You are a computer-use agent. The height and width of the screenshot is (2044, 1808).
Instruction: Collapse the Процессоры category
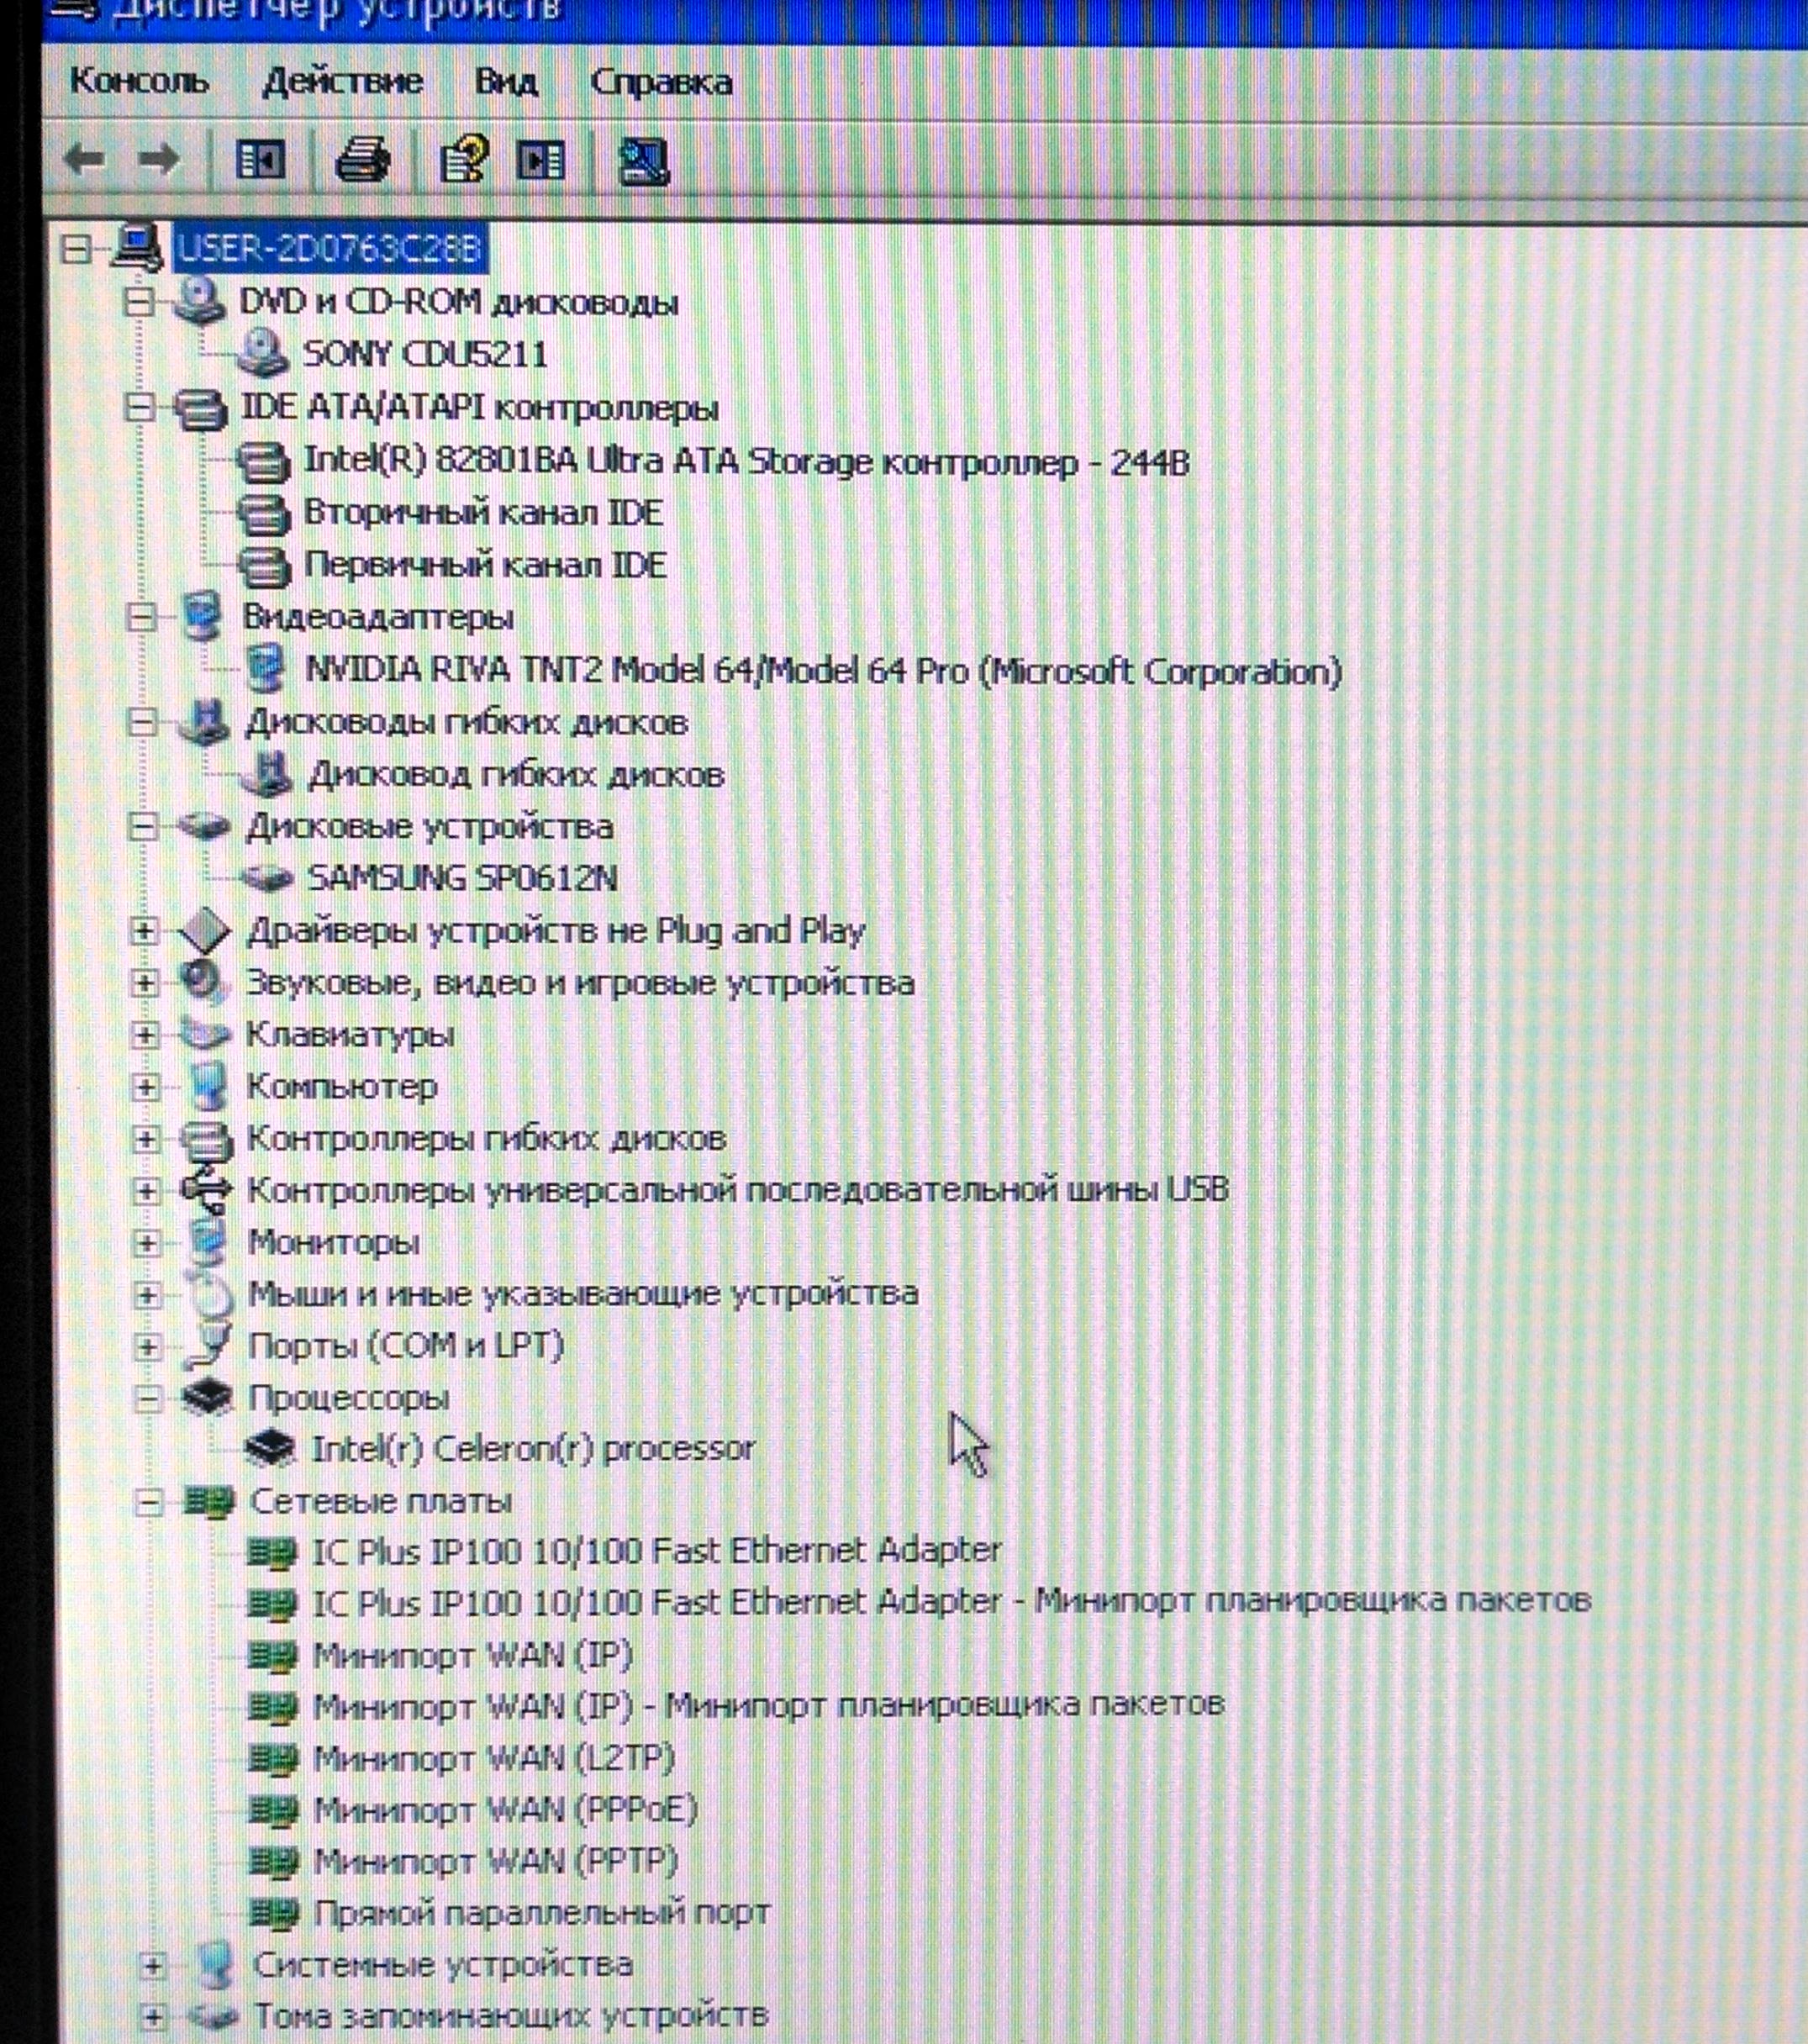pyautogui.click(x=147, y=1398)
